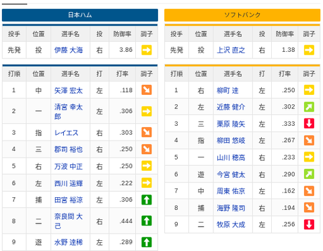Click batting average .333
This screenshot has width=323, height=251.
tap(289, 124)
